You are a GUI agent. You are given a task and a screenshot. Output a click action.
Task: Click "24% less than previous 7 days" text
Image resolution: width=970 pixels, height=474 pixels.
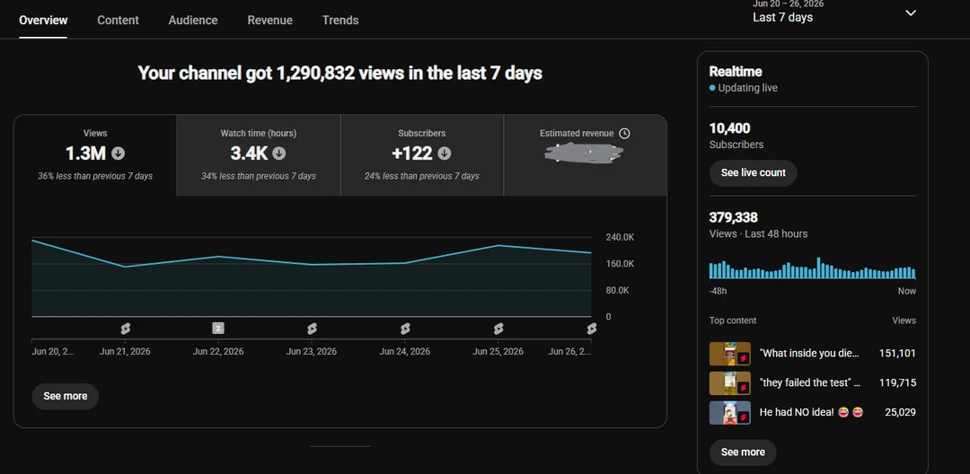(422, 176)
